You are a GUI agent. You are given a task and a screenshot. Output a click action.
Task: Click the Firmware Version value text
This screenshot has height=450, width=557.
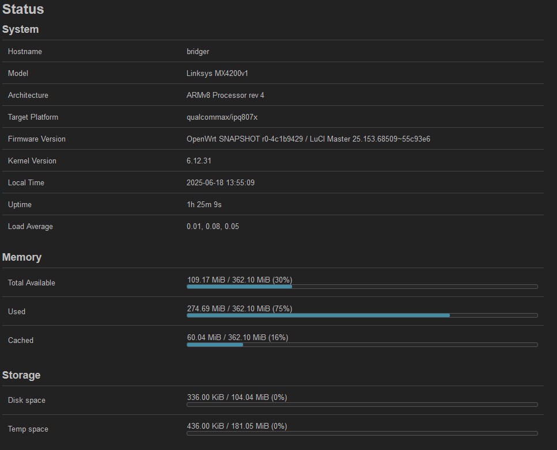308,139
